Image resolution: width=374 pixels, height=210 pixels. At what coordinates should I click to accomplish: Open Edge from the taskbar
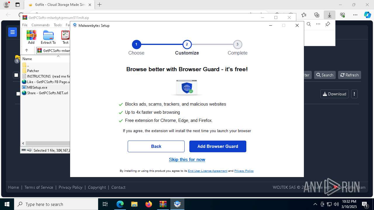point(120,204)
